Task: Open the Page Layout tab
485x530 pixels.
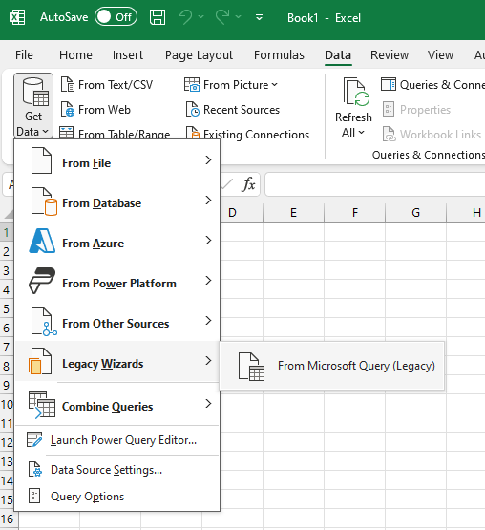Action: (x=199, y=54)
